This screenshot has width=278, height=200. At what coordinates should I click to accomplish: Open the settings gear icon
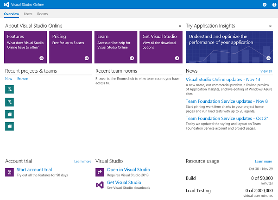[x=265, y=5]
